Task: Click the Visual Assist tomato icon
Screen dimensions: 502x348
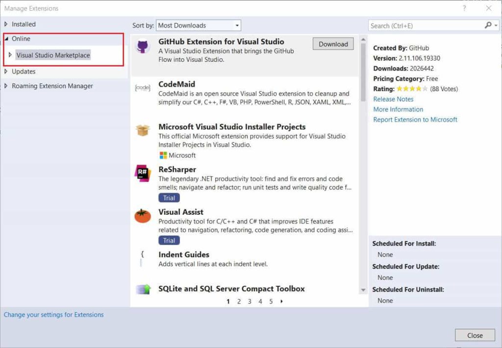Action: click(143, 216)
